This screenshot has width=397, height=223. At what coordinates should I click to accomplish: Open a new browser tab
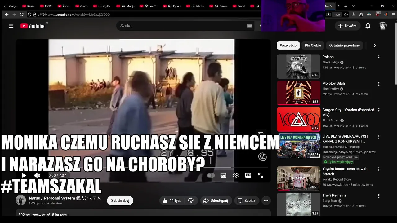click(346, 6)
